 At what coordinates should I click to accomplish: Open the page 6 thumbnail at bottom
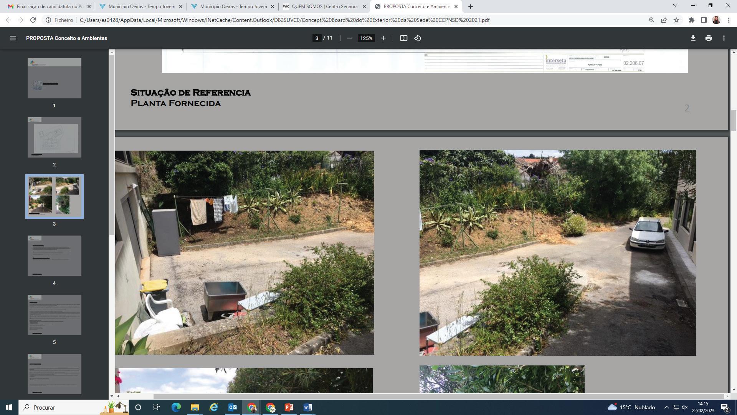(55, 374)
